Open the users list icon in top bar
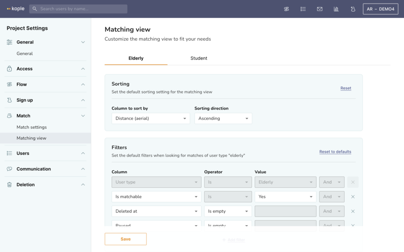404x252 pixels. [x=303, y=9]
